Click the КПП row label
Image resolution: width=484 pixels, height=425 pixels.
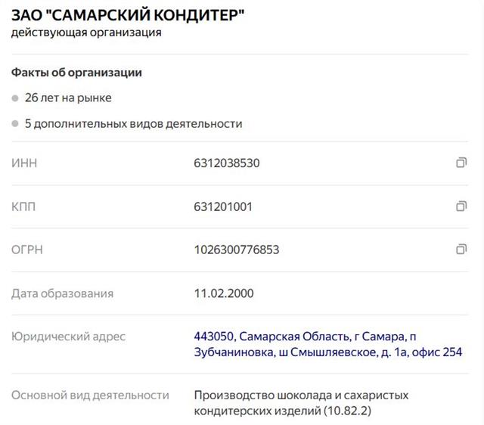tap(24, 206)
